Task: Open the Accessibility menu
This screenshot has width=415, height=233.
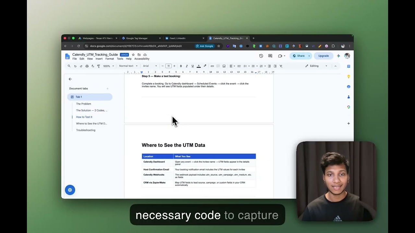Action: [x=142, y=59]
